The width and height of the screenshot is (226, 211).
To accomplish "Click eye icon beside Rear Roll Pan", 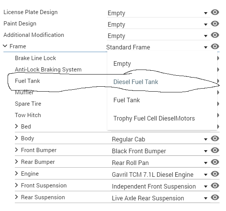I will [x=215, y=162].
